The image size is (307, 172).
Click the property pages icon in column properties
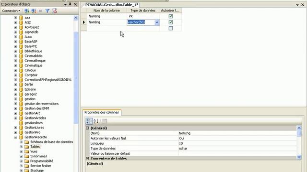105,121
